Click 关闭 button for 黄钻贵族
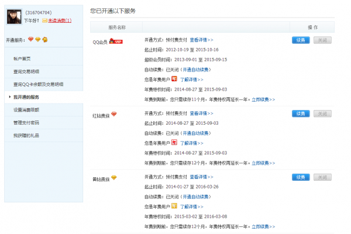Screen dimensions: 351x234 pos(322,177)
